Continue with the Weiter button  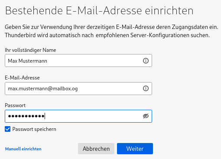click(x=135, y=149)
